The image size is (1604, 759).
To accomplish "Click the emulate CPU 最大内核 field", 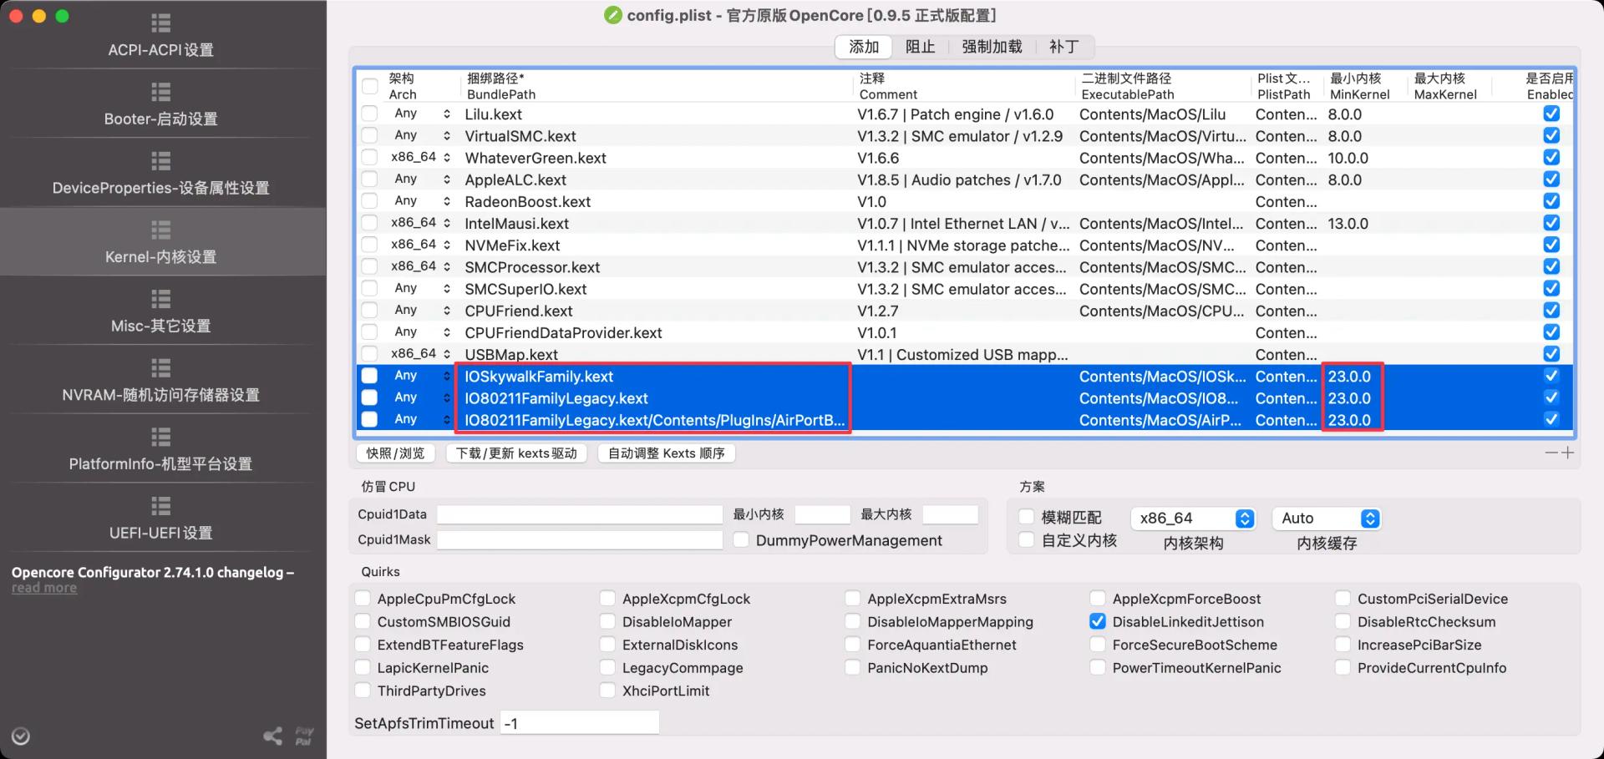I will [x=950, y=514].
